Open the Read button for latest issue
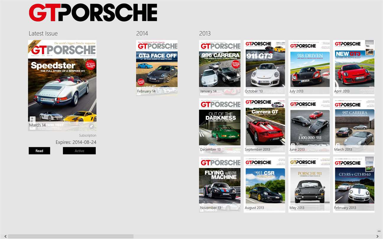This screenshot has width=383, height=239. pyautogui.click(x=39, y=151)
